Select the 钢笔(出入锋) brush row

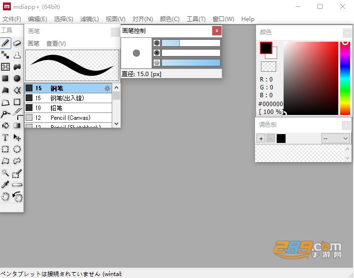click(68, 98)
